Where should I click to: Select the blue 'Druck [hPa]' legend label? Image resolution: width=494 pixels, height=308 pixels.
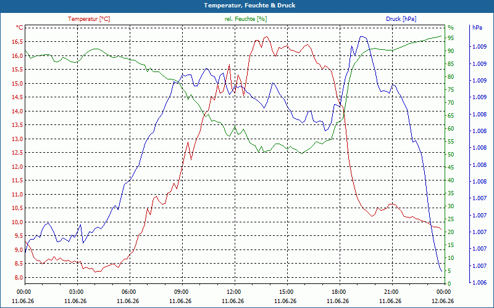(x=401, y=19)
